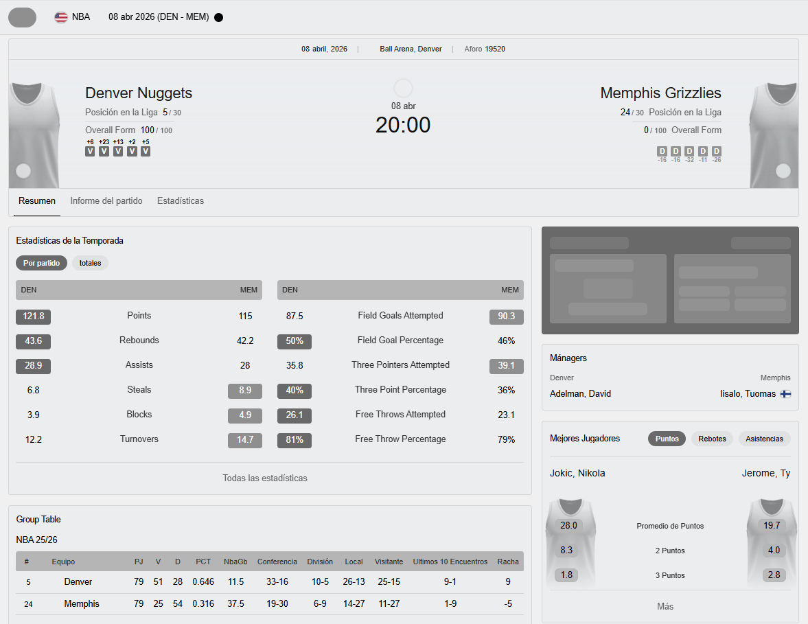Switch to the Estadísticas tab
The height and width of the screenshot is (624, 808).
[x=181, y=201]
